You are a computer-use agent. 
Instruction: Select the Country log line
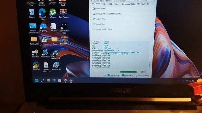(100, 44)
